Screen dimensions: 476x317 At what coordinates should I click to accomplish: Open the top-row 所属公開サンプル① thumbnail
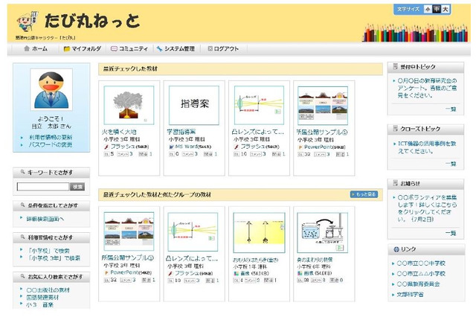(x=323, y=106)
